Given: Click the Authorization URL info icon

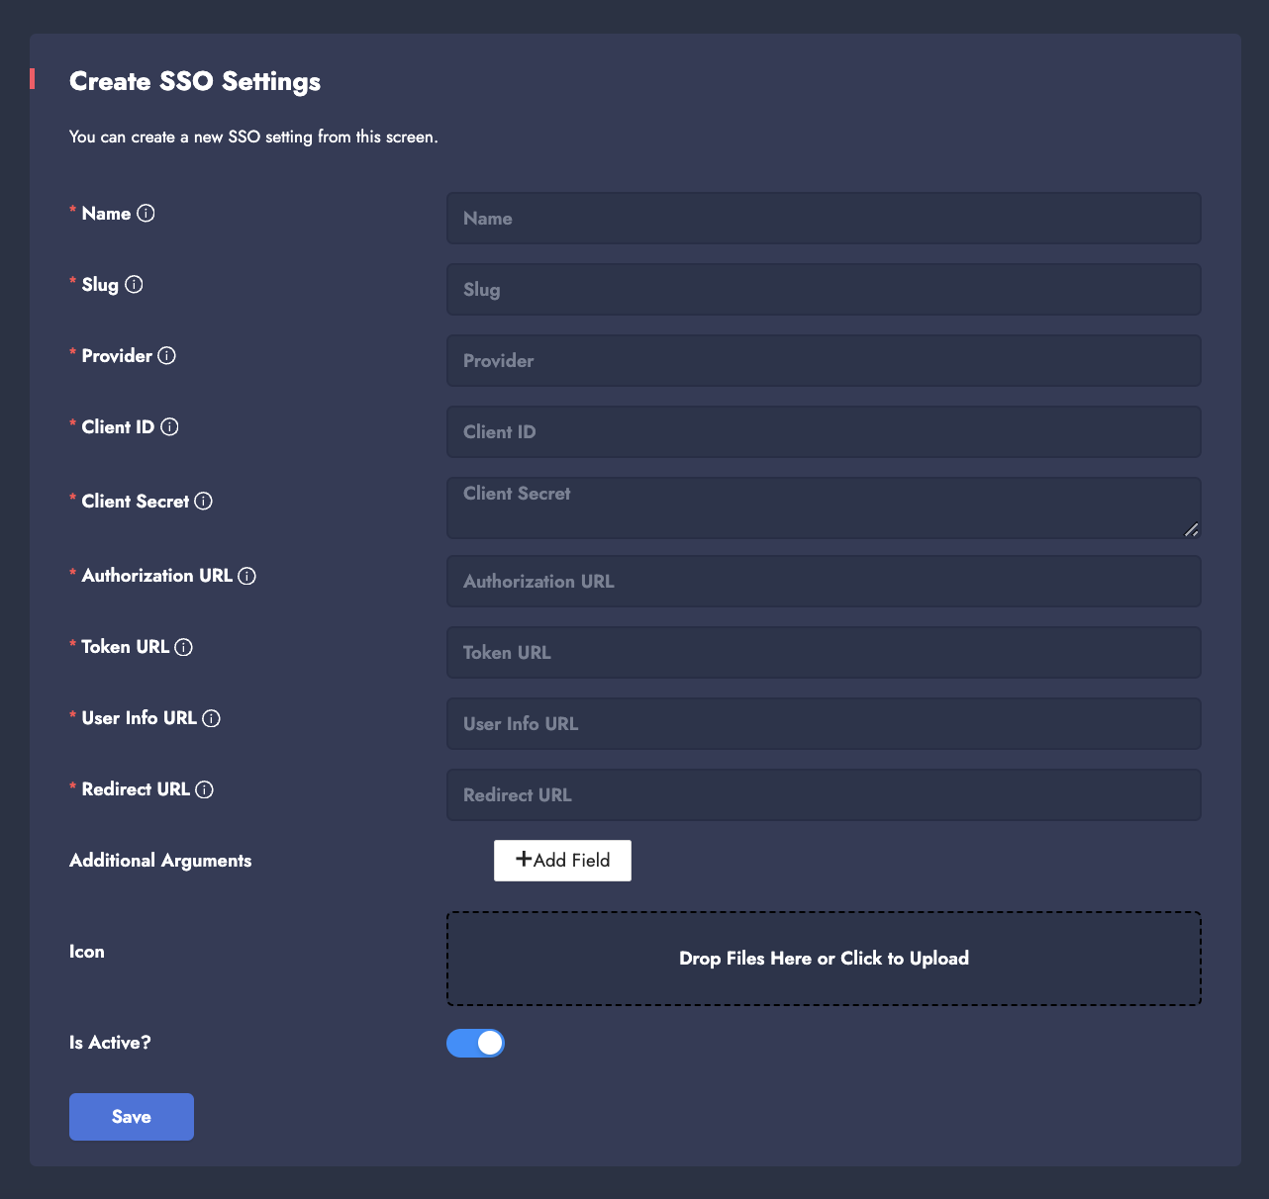Looking at the screenshot, I should (x=246, y=576).
